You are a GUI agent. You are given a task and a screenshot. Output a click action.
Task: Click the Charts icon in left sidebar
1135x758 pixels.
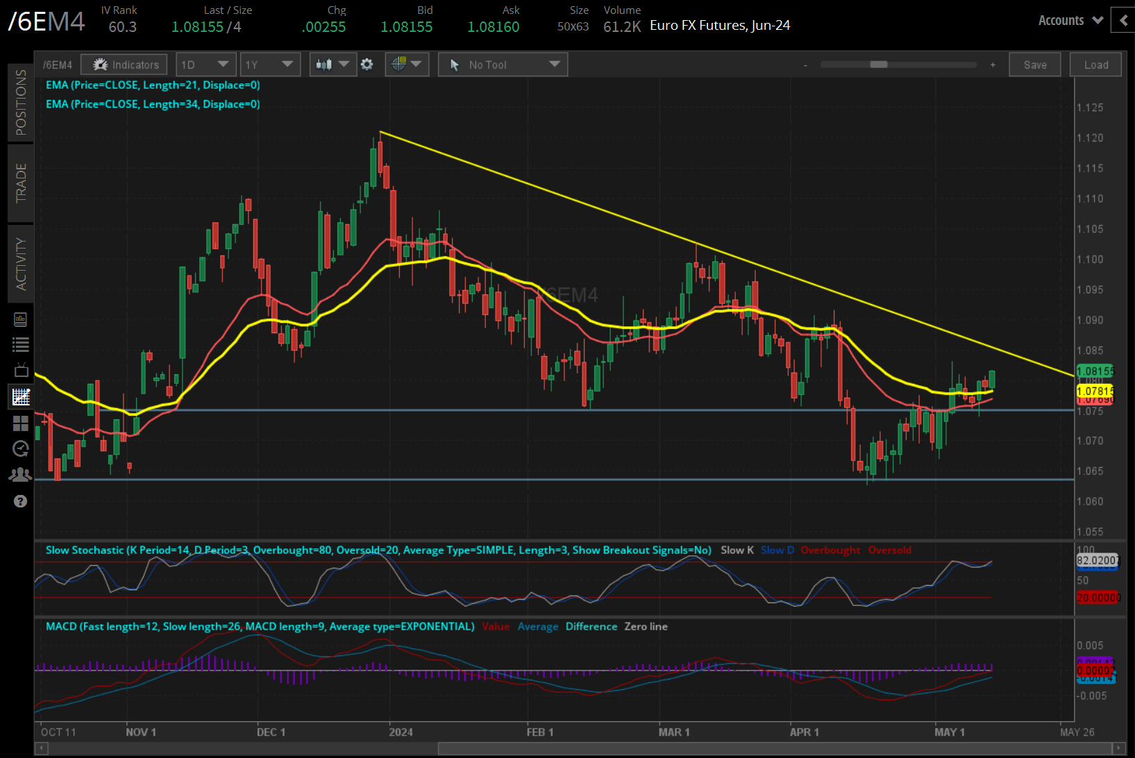click(x=21, y=397)
